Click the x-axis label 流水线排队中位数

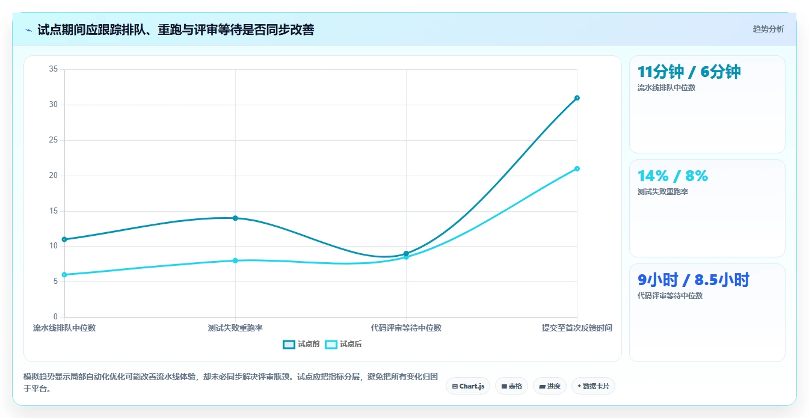point(64,328)
